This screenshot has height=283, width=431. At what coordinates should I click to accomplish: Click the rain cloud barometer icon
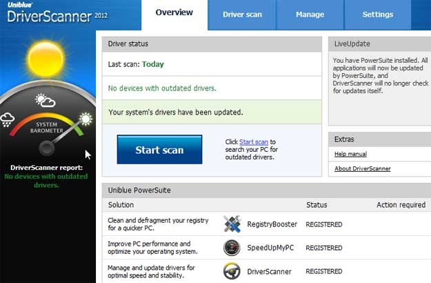coord(8,119)
